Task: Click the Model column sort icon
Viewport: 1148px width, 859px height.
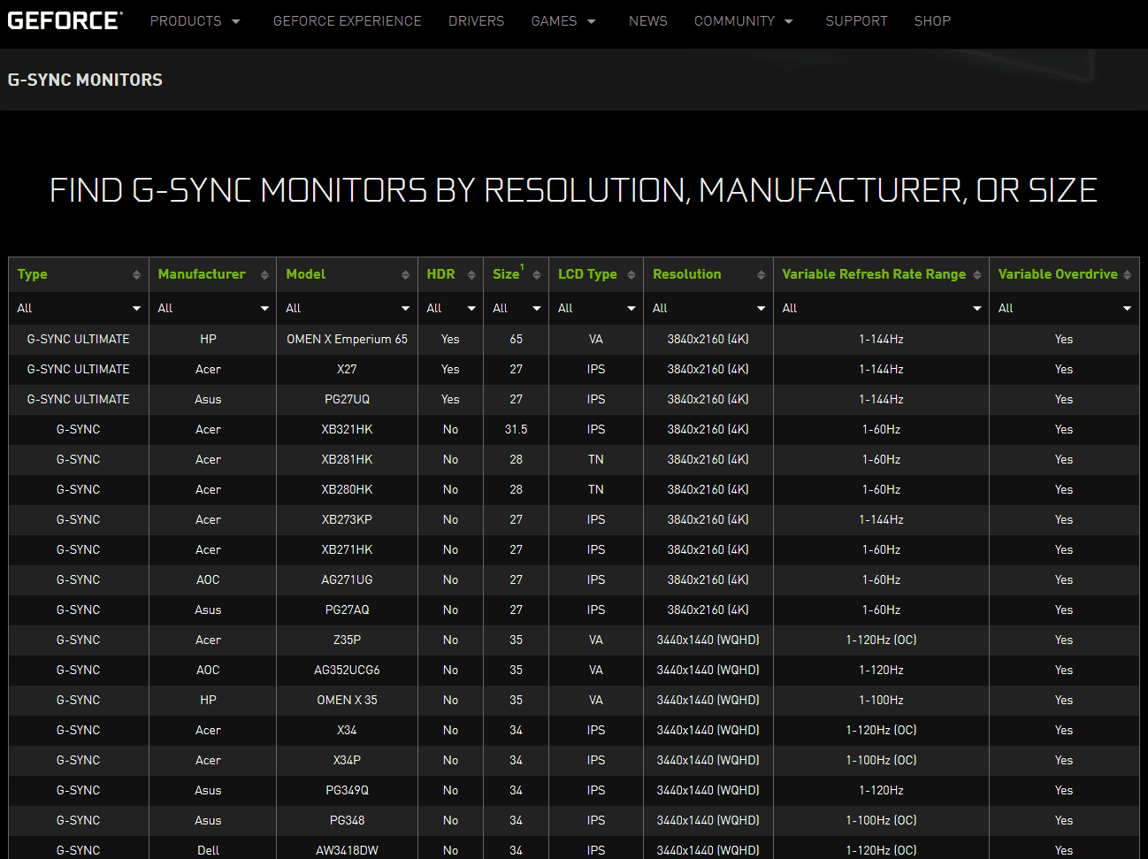Action: click(x=406, y=274)
